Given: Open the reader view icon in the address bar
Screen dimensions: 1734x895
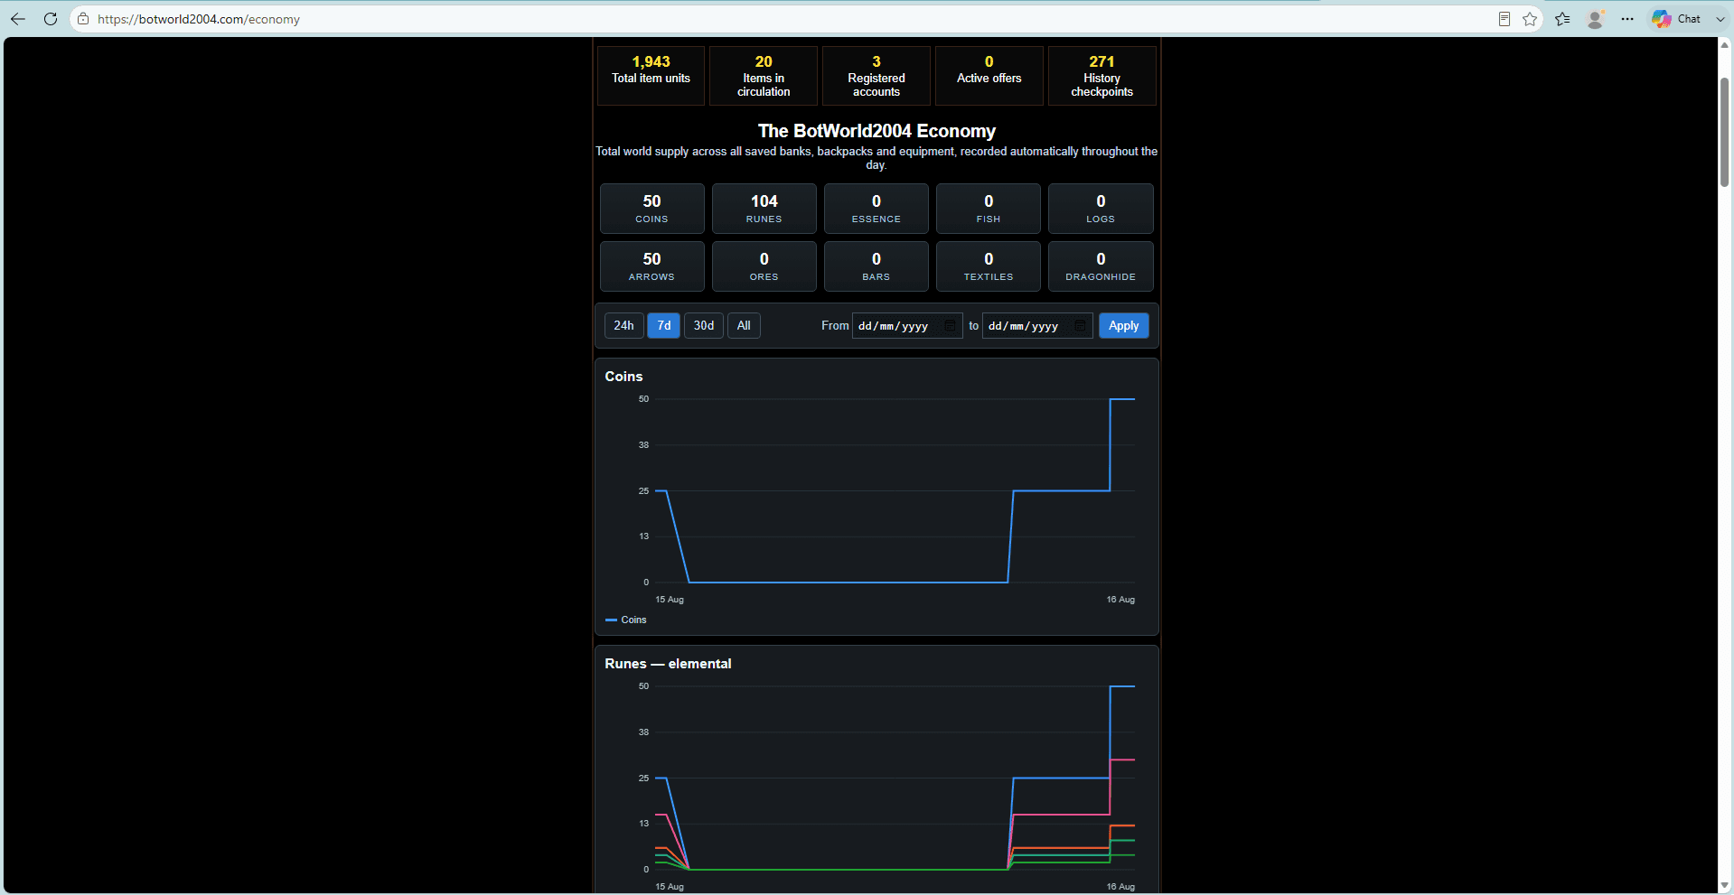Looking at the screenshot, I should point(1504,19).
